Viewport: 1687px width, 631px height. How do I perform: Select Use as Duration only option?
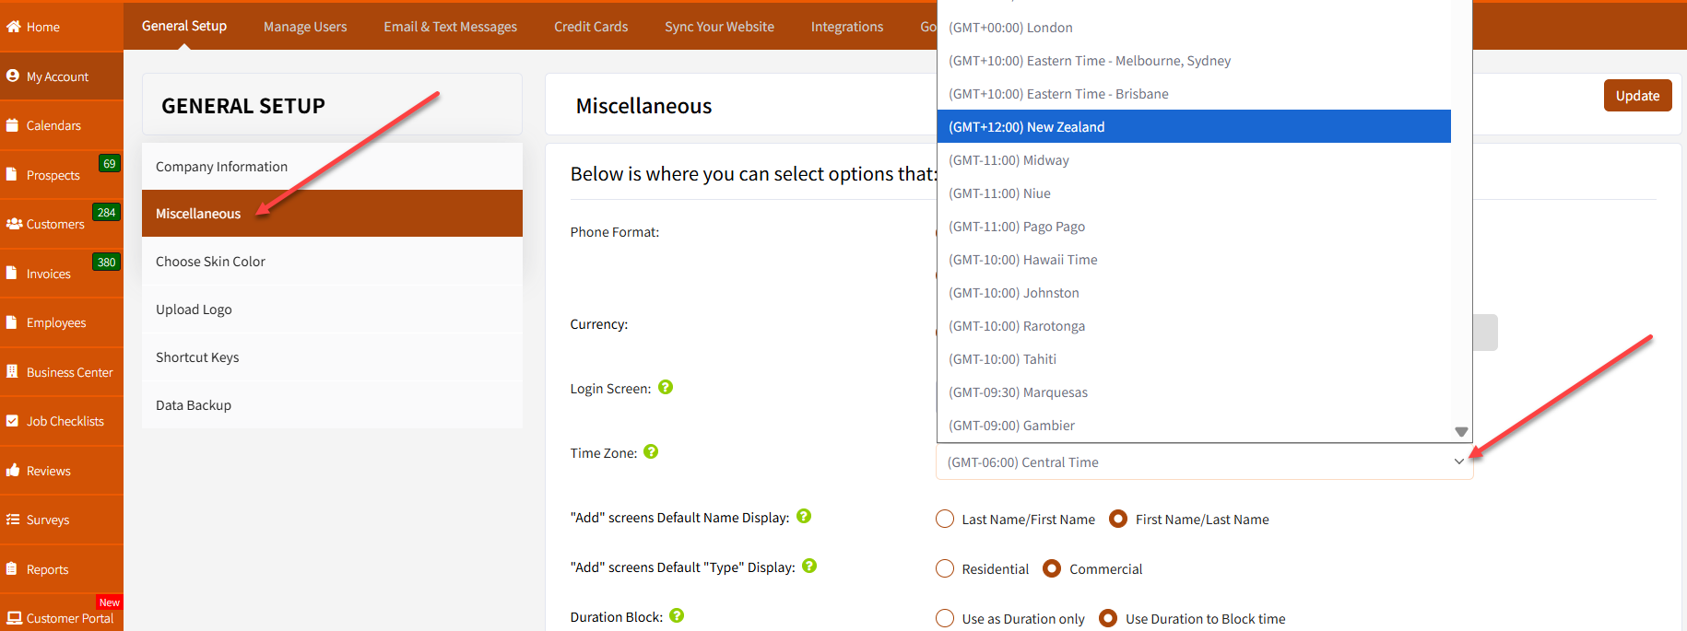945,618
